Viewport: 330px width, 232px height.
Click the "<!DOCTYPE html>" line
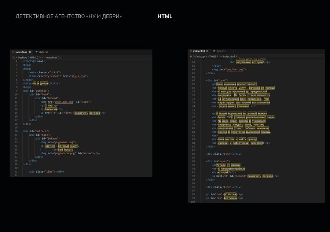point(34,62)
